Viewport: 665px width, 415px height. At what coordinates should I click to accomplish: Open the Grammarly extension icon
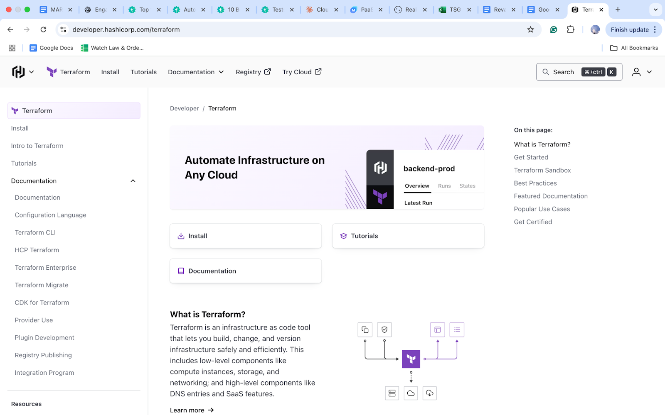coord(554,29)
